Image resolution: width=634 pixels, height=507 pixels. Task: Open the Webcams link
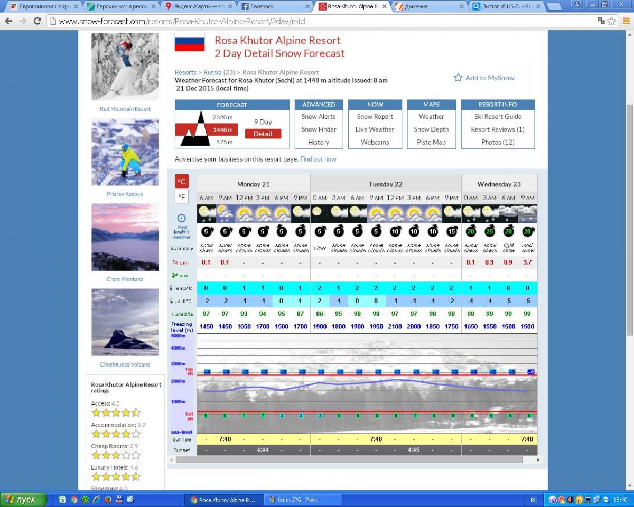click(x=375, y=142)
